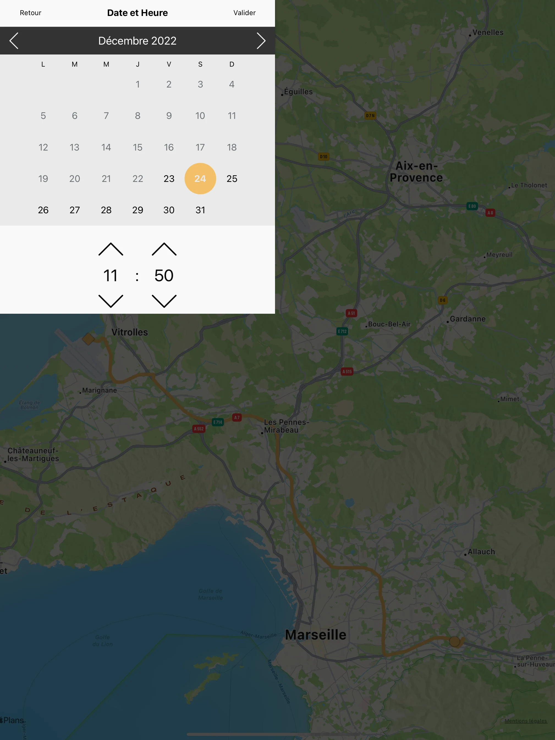Click the A515 road shield
The width and height of the screenshot is (555, 740).
pos(347,371)
